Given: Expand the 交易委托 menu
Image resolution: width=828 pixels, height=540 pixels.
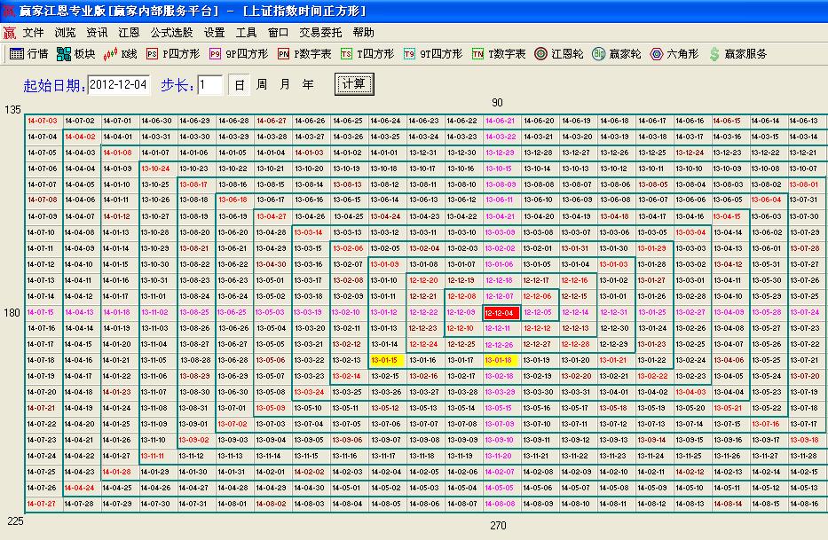Looking at the screenshot, I should [320, 32].
